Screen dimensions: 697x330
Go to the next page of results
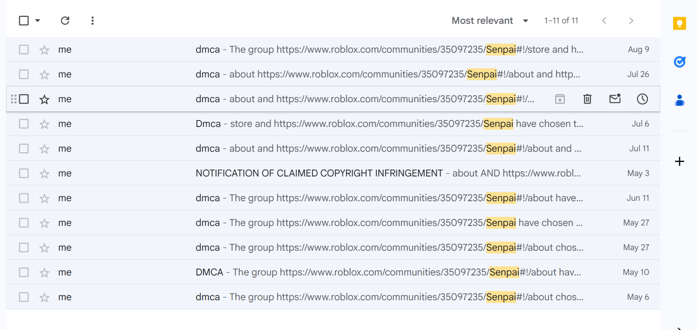[x=631, y=21]
